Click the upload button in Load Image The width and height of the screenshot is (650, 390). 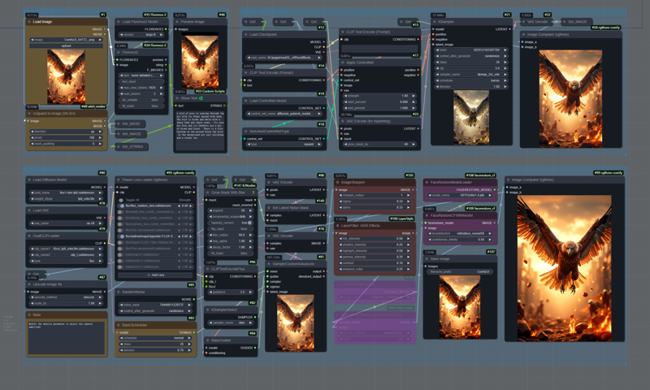[x=66, y=46]
